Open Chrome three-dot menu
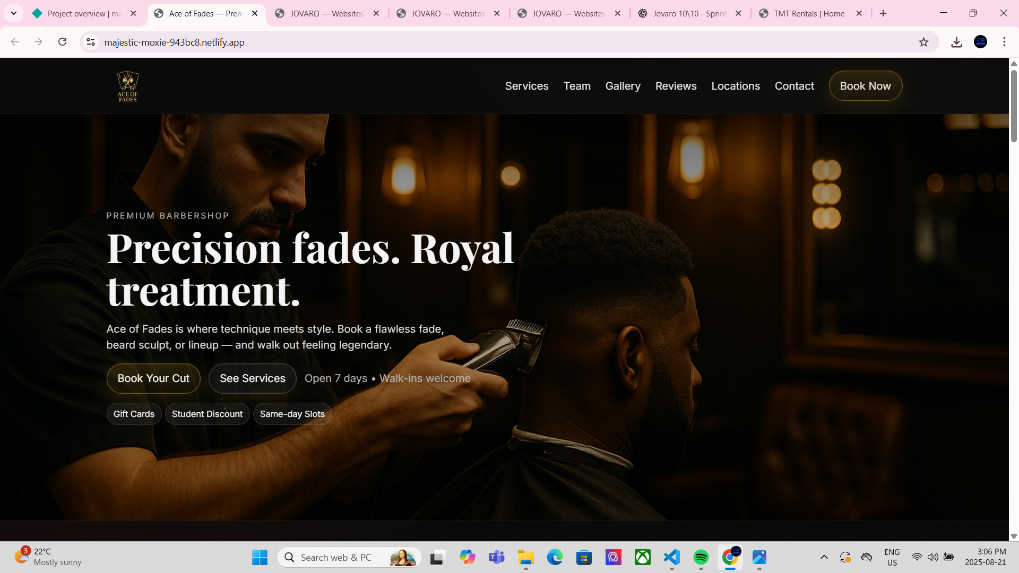The width and height of the screenshot is (1019, 573). click(1004, 42)
